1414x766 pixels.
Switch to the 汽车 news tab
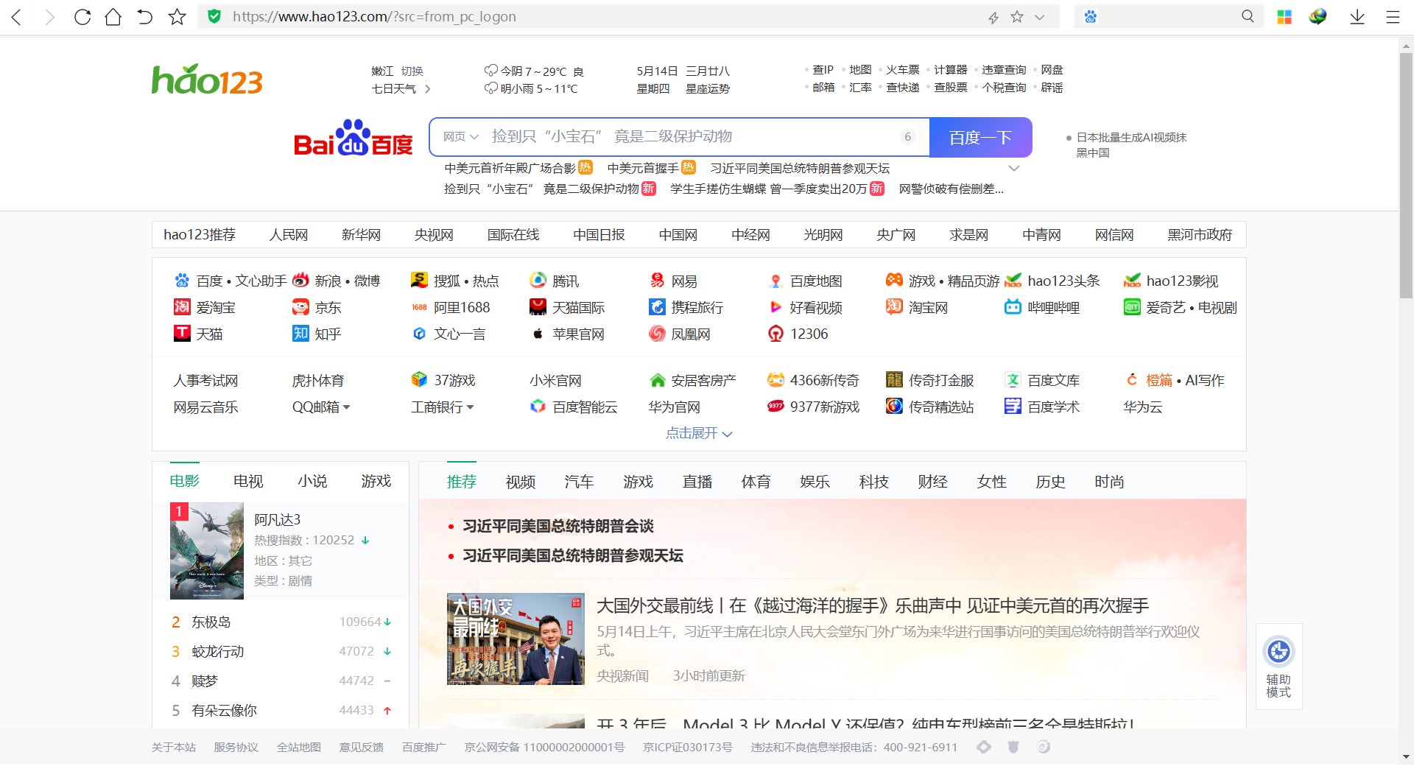(x=580, y=482)
